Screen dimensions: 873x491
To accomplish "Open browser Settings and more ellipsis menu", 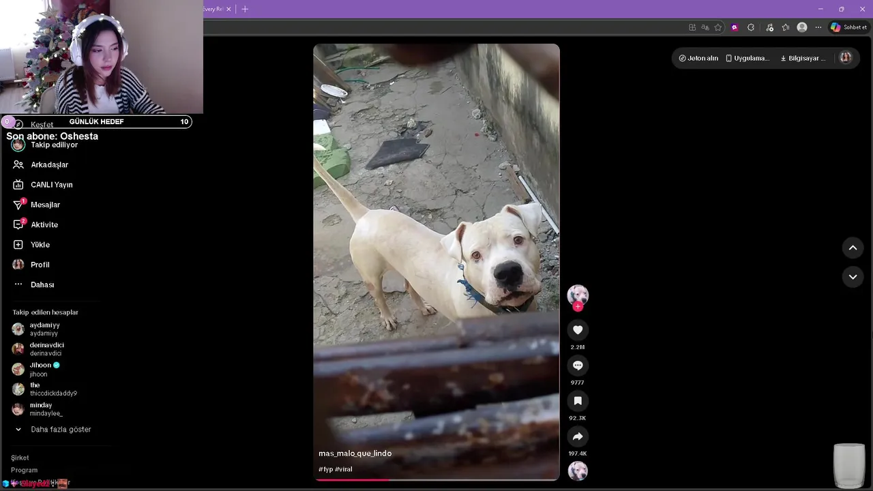I will (818, 27).
